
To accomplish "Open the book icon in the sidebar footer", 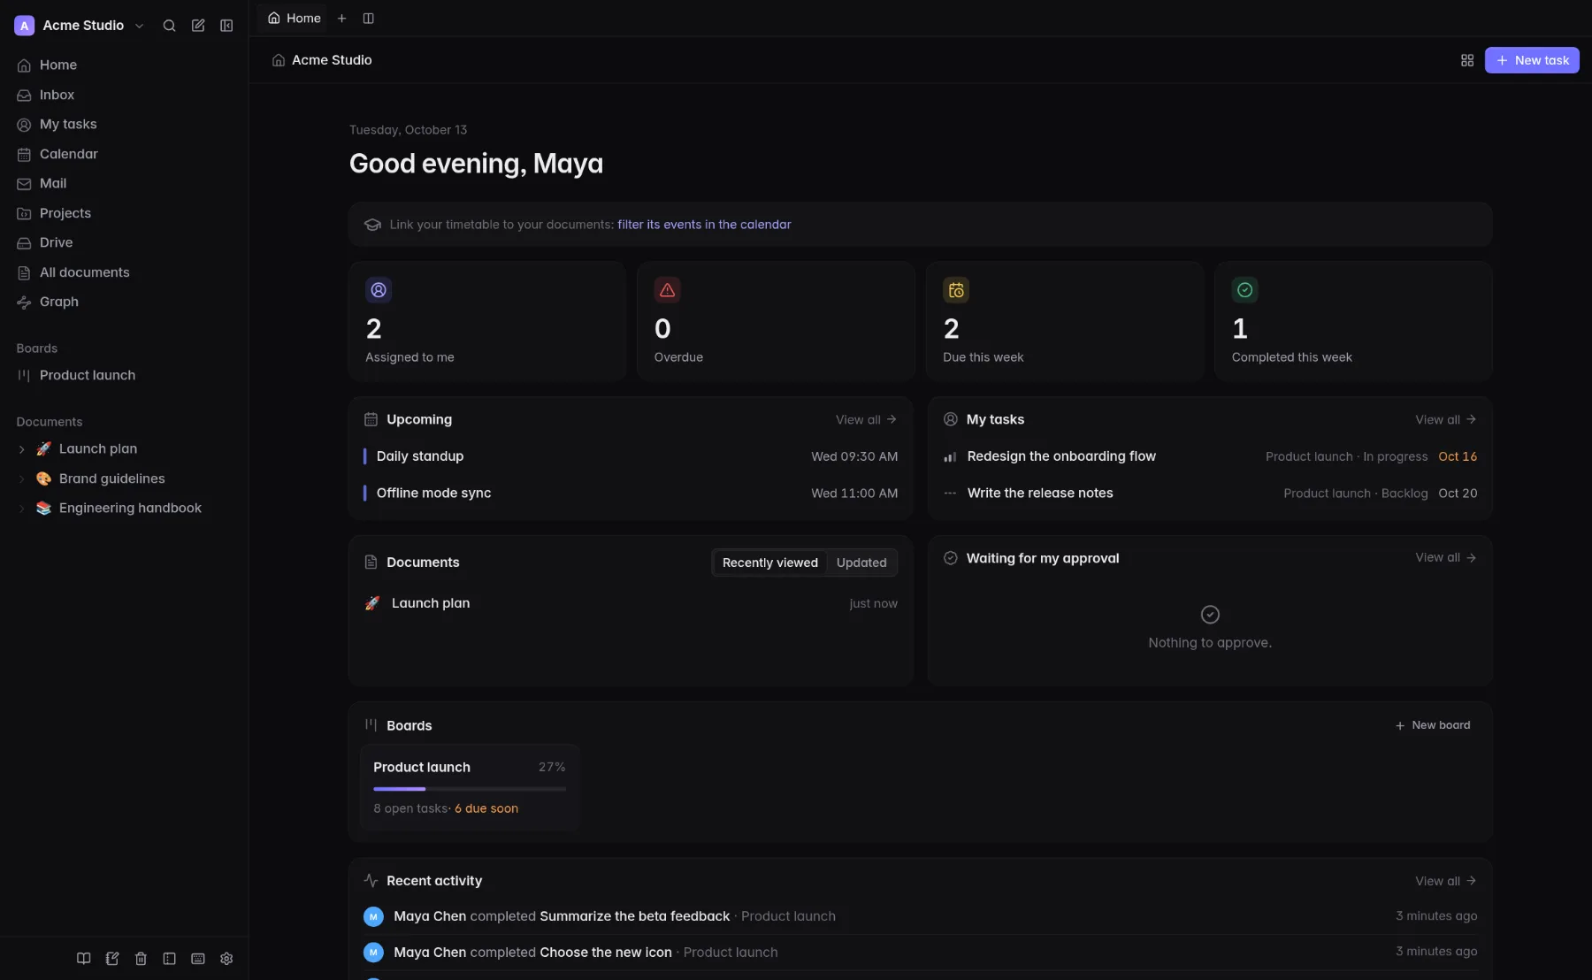I will click(x=84, y=959).
